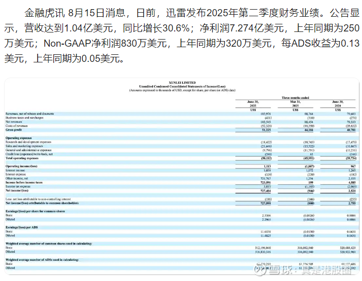Click the 'Interest expense' row label
362x281 pixels.
click(16, 174)
